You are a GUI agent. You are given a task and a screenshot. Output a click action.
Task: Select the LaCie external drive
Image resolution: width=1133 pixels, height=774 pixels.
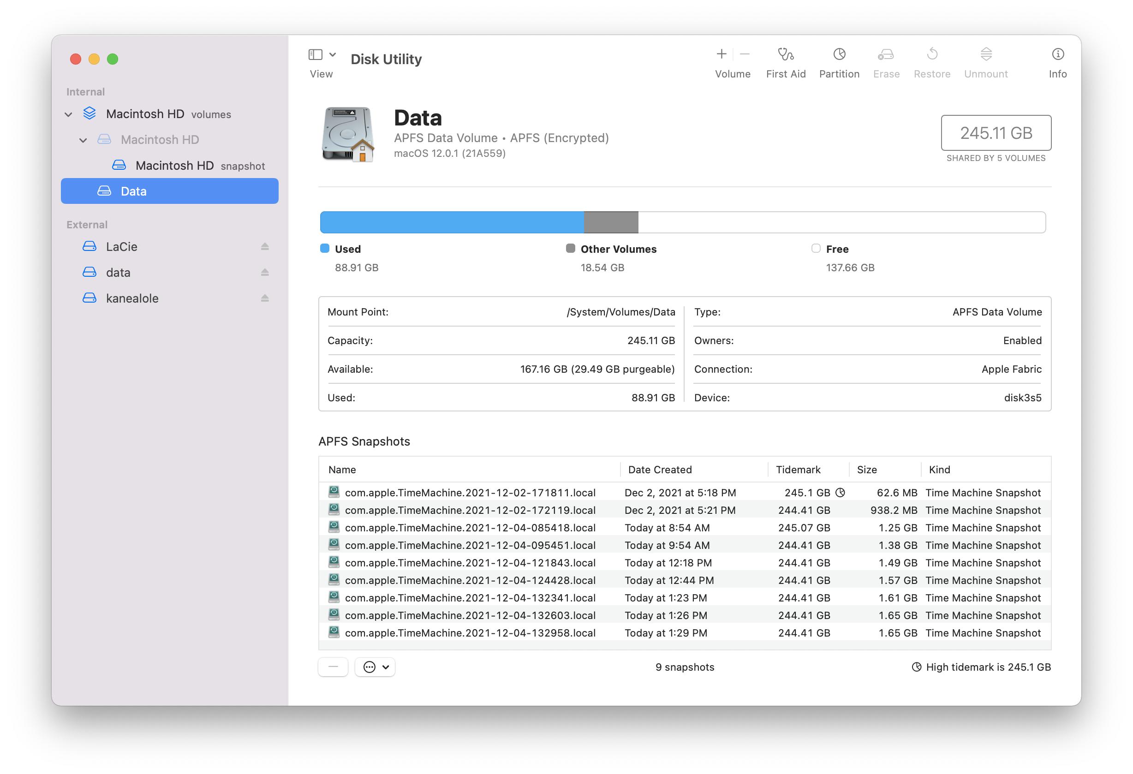[170, 247]
